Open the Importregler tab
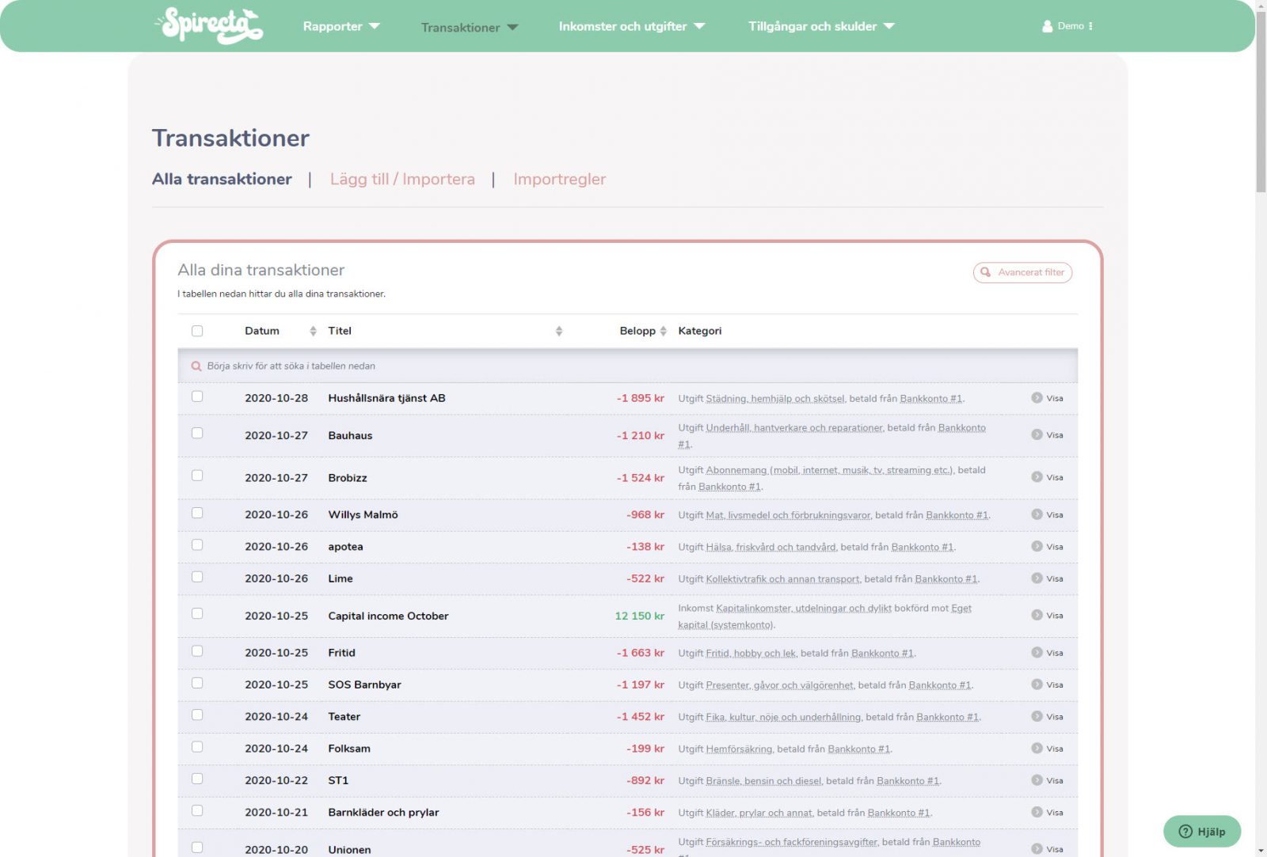This screenshot has width=1267, height=857. (559, 179)
